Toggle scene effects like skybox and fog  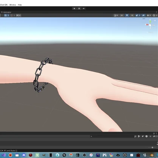137,15
